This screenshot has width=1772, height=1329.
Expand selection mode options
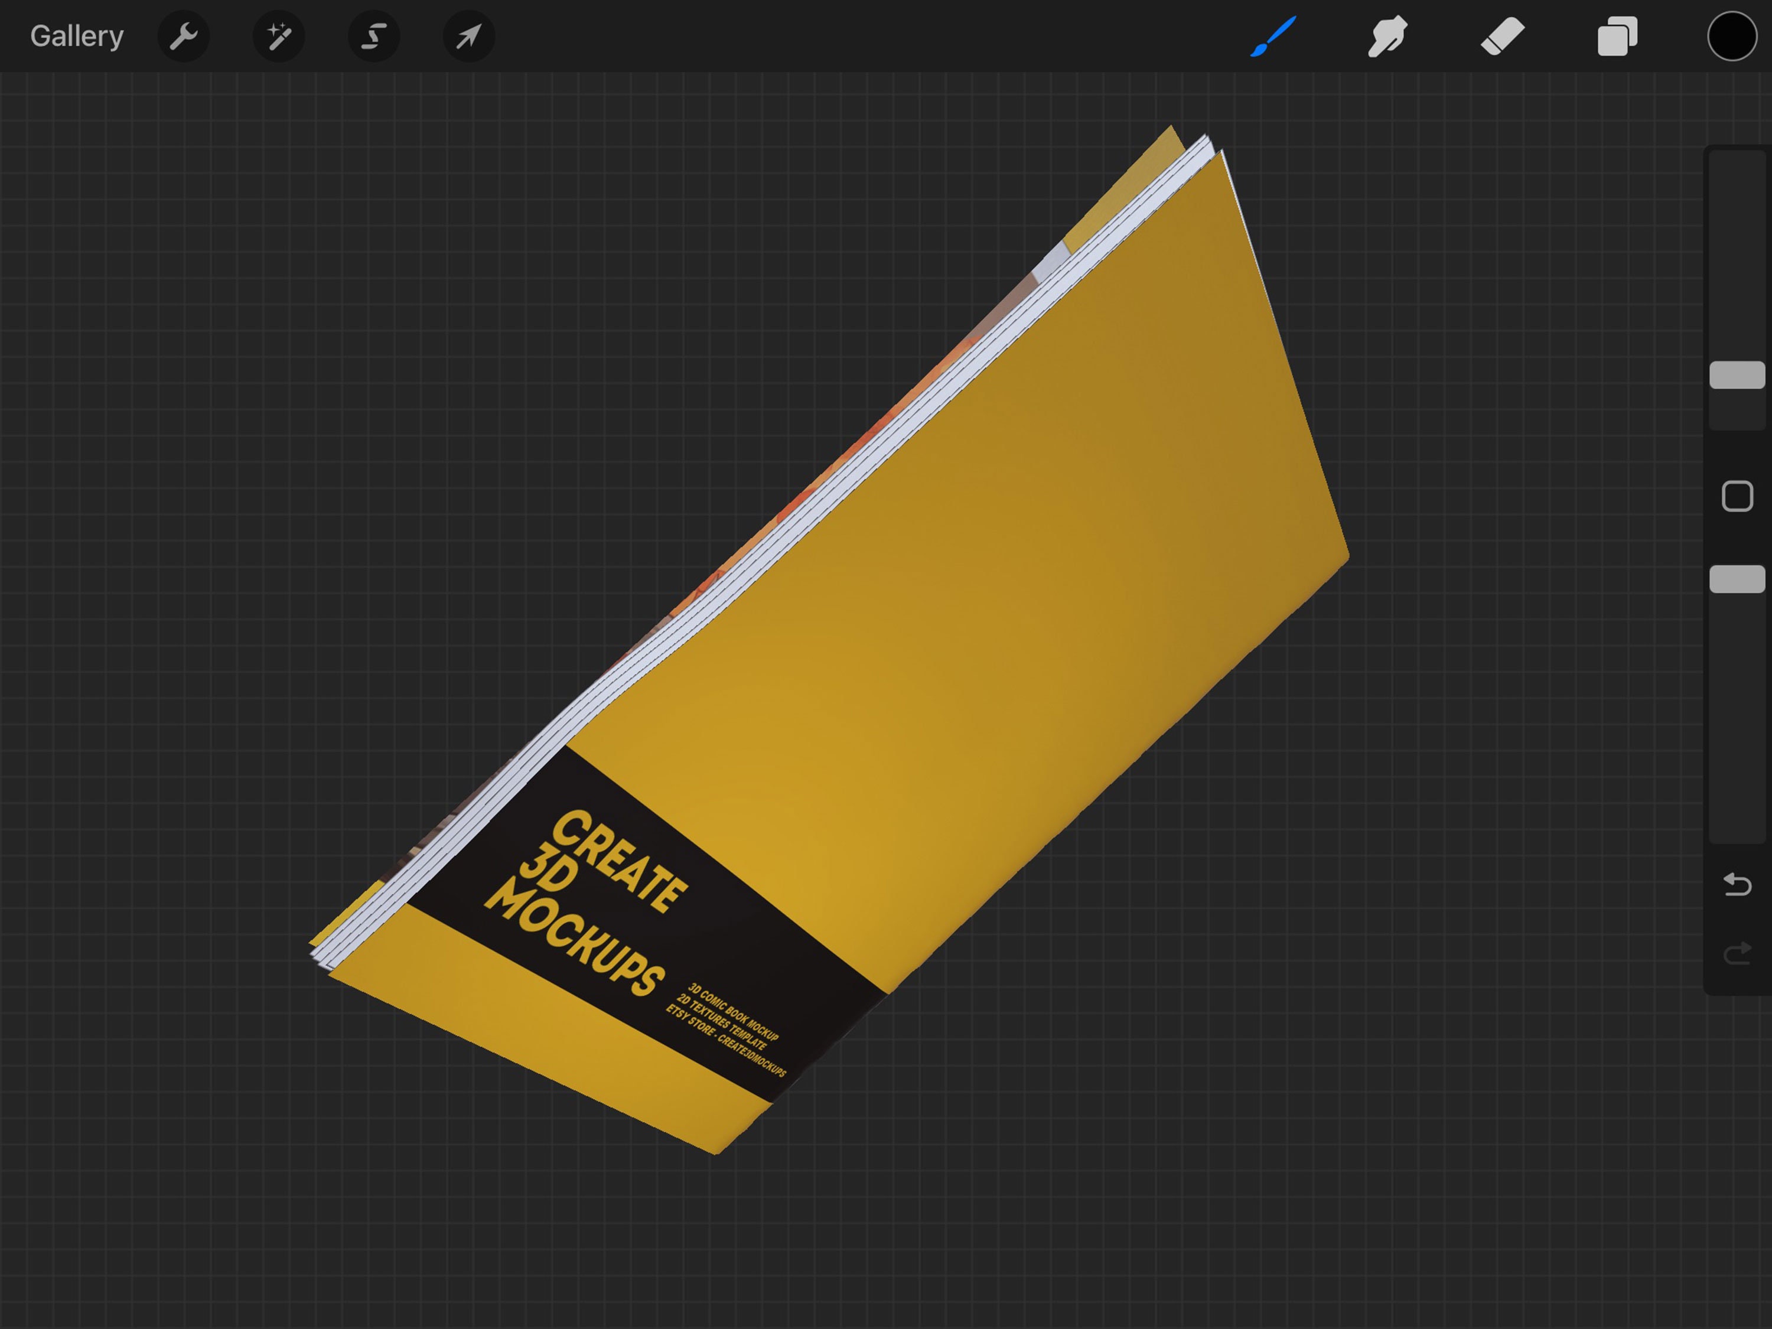click(373, 36)
